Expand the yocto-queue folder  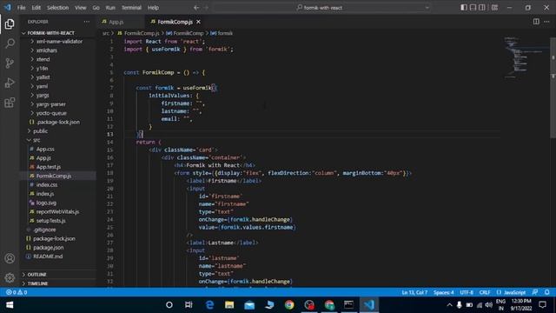(x=51, y=113)
